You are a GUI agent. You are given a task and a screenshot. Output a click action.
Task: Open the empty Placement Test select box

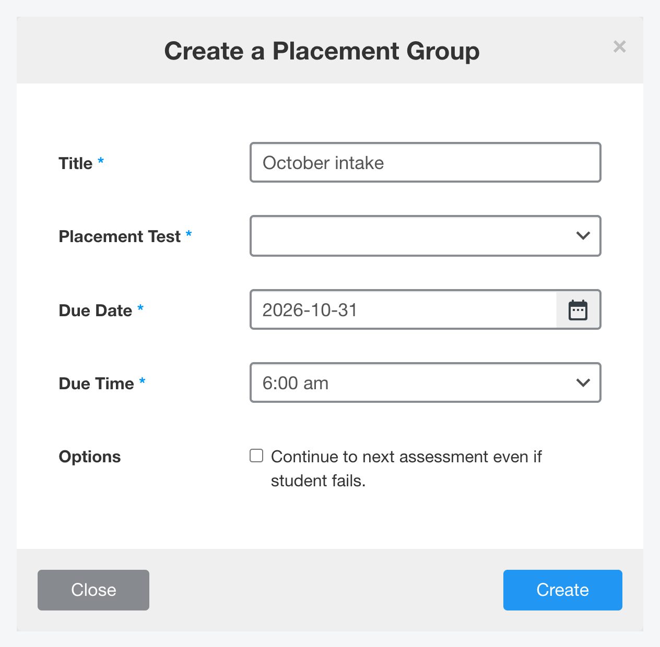pos(426,236)
